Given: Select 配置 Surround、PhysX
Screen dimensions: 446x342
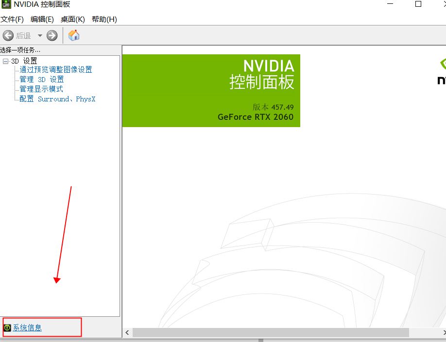Looking at the screenshot, I should [57, 99].
